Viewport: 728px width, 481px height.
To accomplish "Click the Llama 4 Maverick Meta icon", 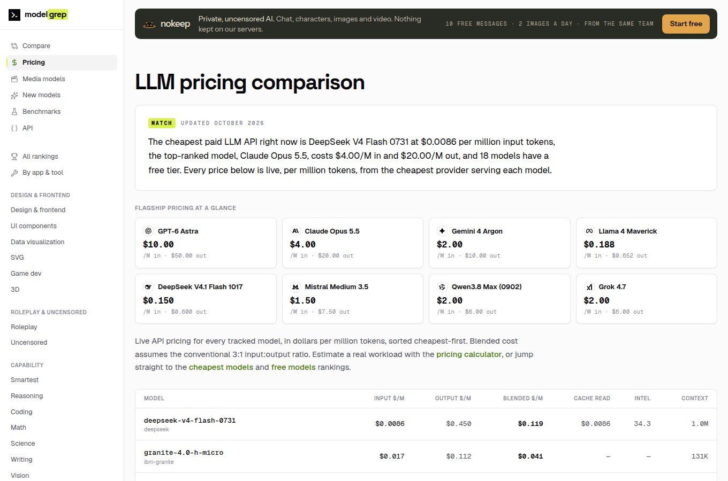I will coord(589,231).
